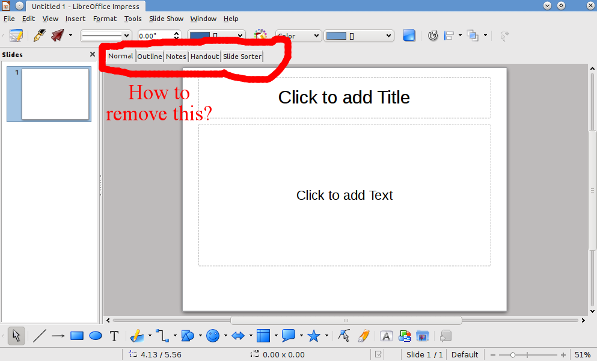Close the Slides panel
The width and height of the screenshot is (597, 361).
[92, 54]
